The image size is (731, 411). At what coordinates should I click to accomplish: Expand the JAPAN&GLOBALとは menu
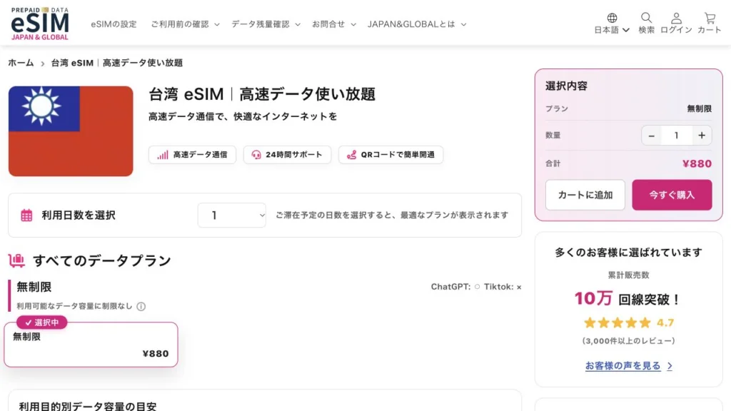417,24
